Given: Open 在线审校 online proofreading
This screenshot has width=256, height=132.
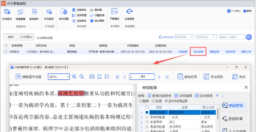Looking at the screenshot, I should tap(79, 21).
